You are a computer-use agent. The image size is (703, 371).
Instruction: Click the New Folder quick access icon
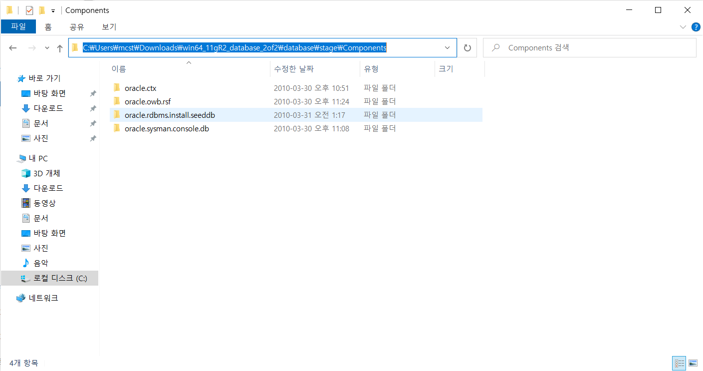tap(41, 10)
